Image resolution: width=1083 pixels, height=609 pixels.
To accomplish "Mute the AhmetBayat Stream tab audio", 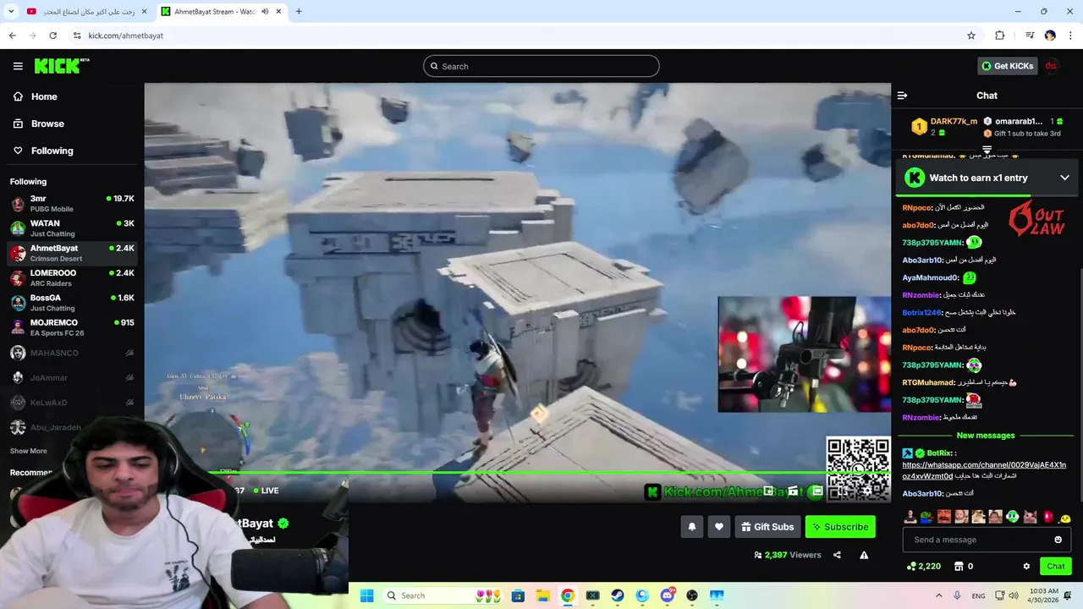I will coord(265,12).
